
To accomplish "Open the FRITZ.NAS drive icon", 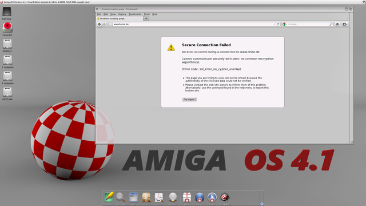I will (x=7, y=92).
